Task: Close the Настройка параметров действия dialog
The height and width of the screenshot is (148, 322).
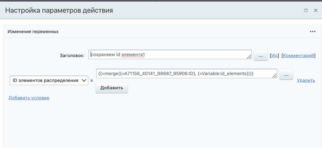Action: (x=316, y=11)
